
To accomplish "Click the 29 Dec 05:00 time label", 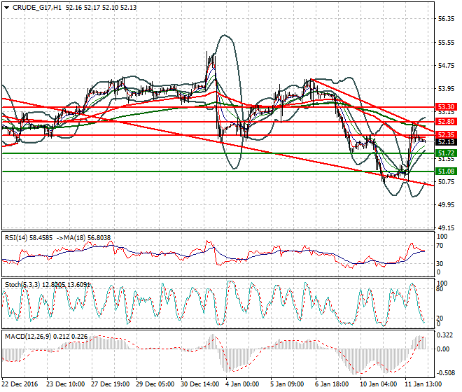I will (155, 384).
